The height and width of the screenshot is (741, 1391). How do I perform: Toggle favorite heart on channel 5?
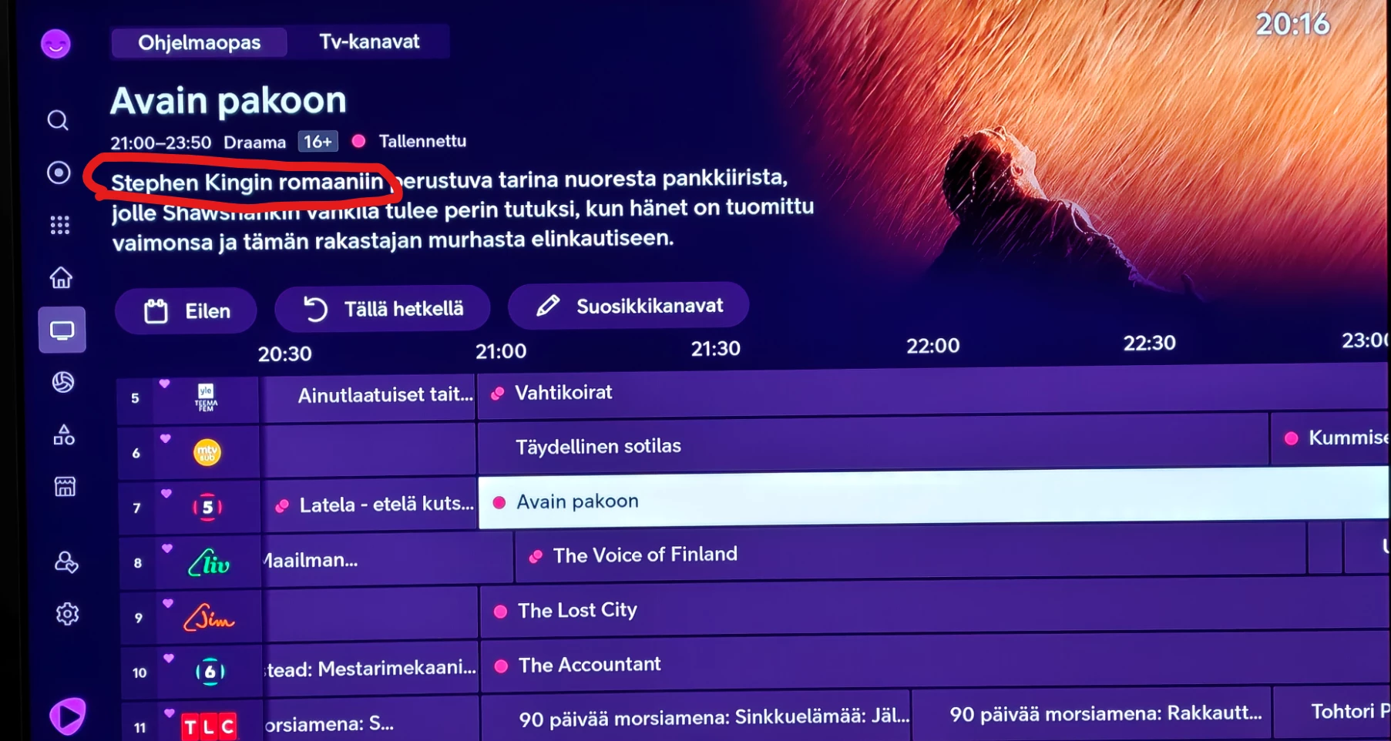tap(164, 384)
